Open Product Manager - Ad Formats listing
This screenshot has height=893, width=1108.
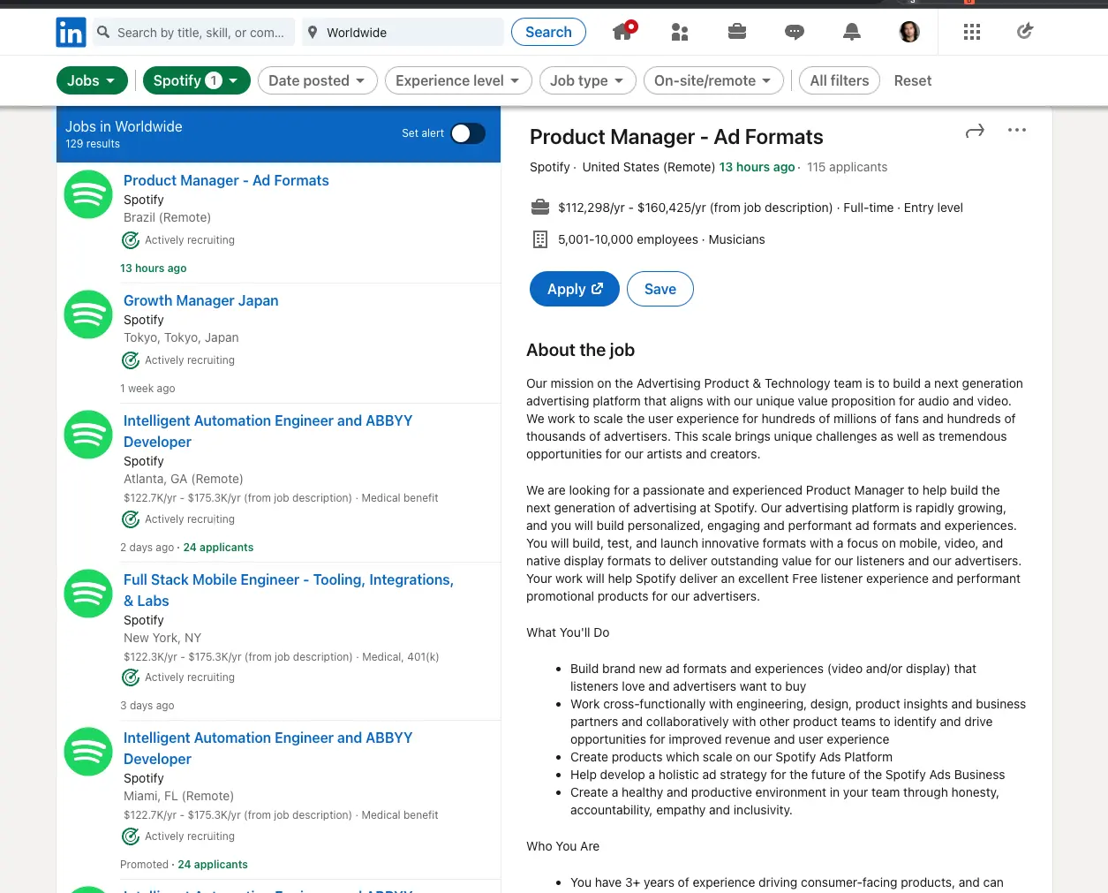coord(226,180)
